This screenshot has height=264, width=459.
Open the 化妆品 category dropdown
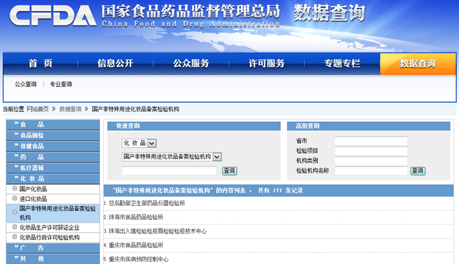click(139, 143)
